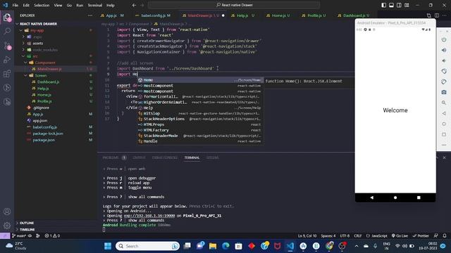
Task: Click the JavaScript language mode button
Action: (x=377, y=236)
